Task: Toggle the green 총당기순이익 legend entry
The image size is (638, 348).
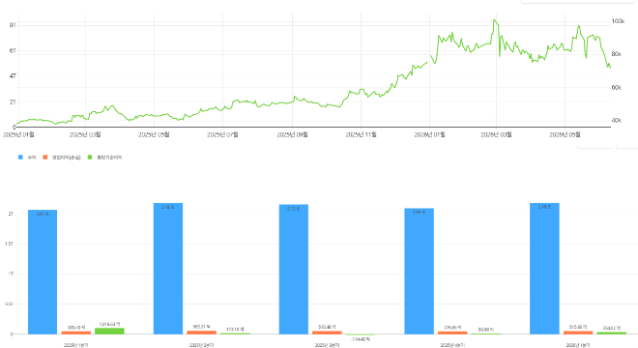Action: click(104, 158)
